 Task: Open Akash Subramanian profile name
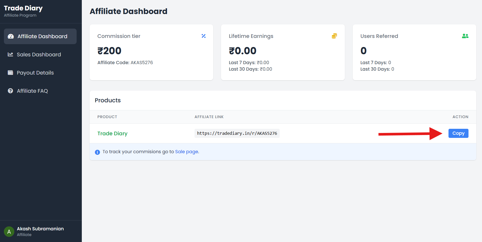pos(40,229)
